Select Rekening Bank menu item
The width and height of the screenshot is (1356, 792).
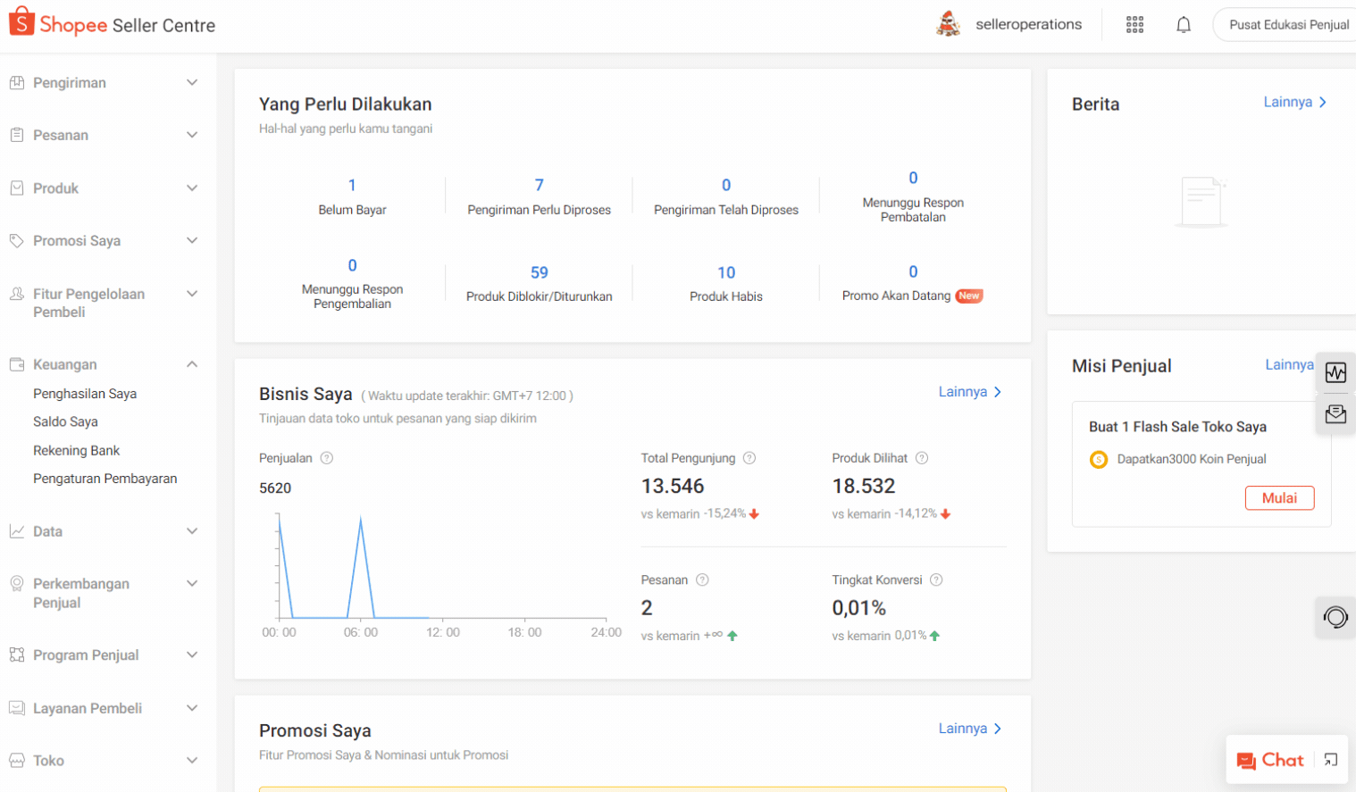[77, 451]
